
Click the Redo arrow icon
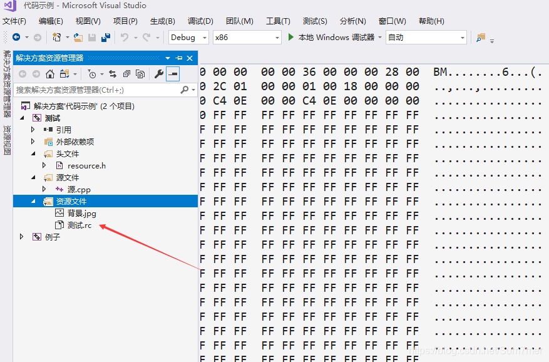(x=146, y=37)
